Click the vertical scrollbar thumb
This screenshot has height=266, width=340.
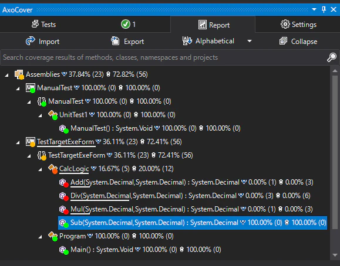point(335,152)
